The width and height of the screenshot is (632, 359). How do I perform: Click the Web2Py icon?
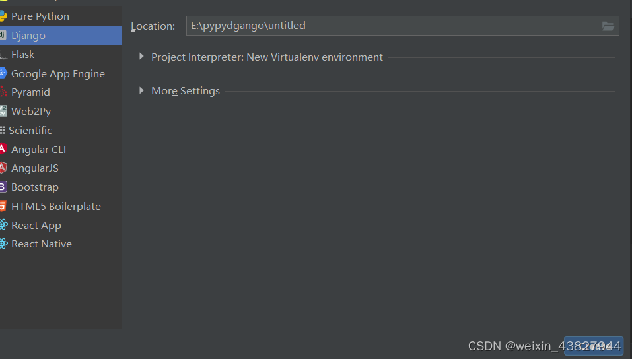point(3,111)
